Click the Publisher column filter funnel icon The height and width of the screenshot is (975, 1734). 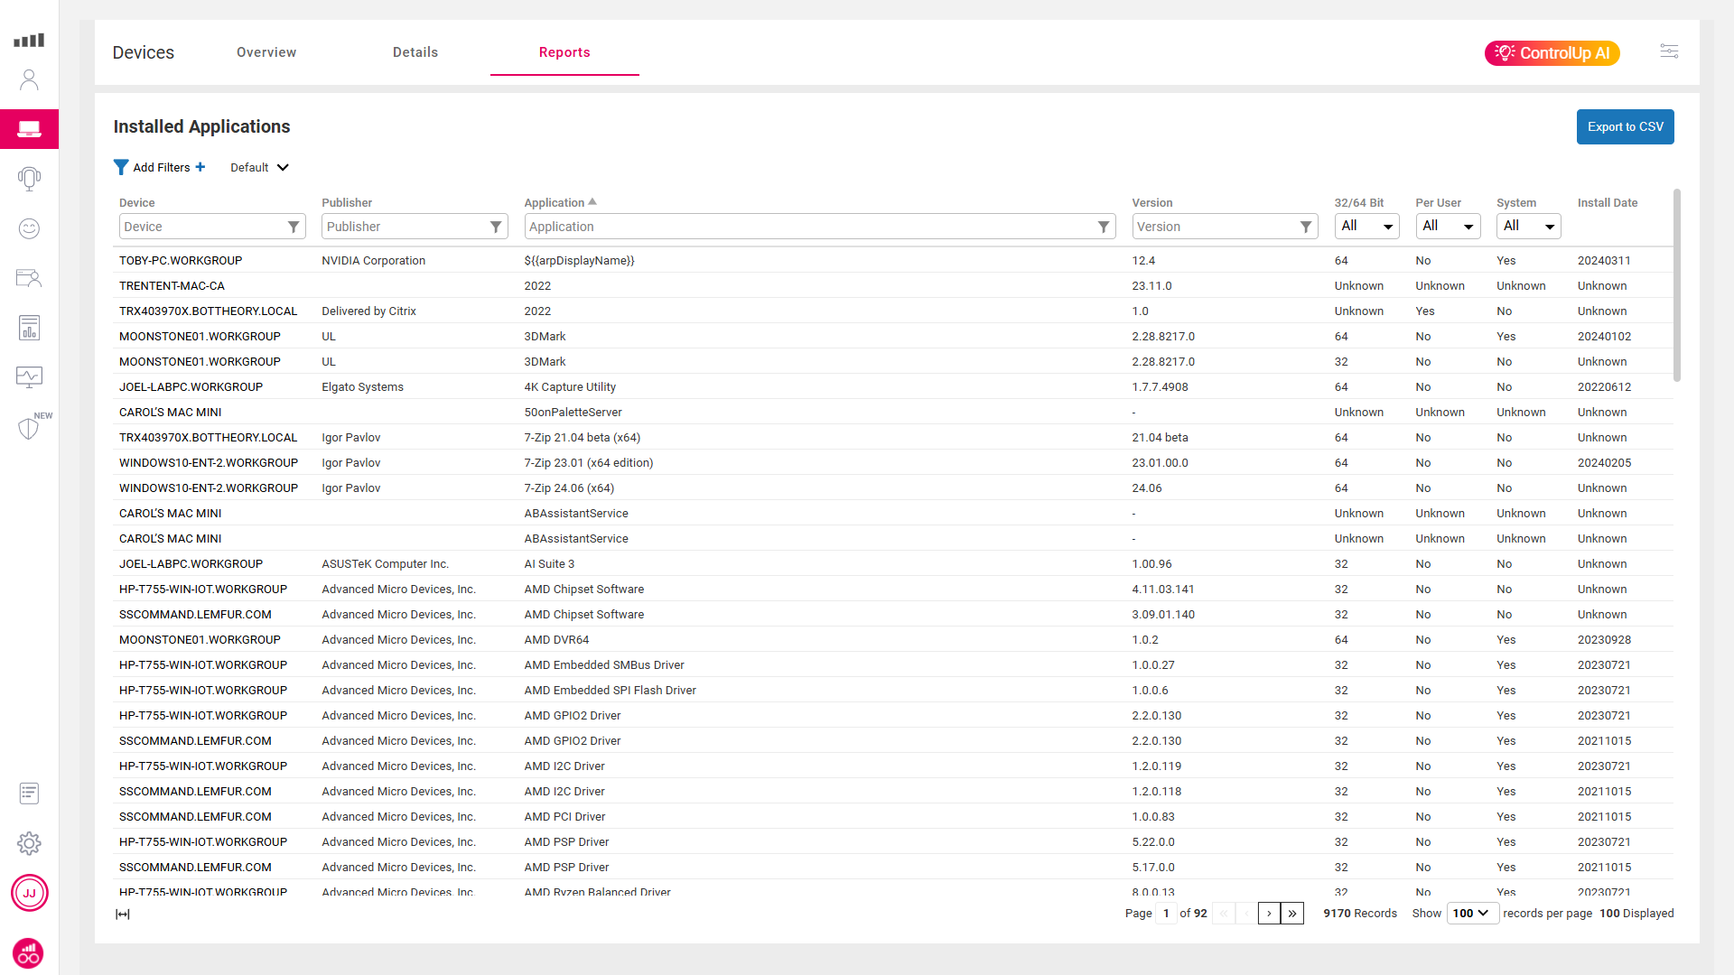pos(496,227)
